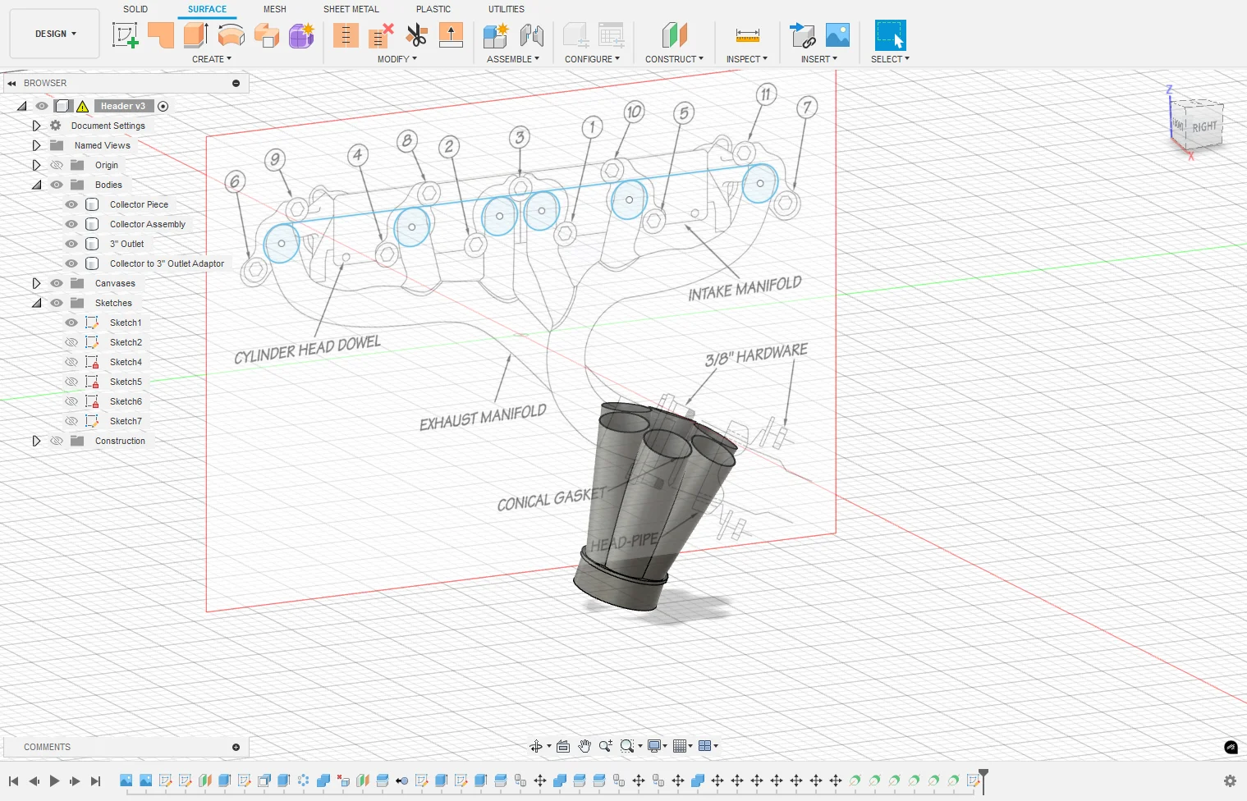Screen dimensions: 1247x801
Task: Choose the Unstitch tool with red X
Action: [381, 35]
